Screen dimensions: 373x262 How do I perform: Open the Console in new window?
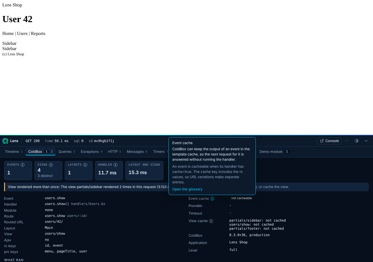coord(329,141)
